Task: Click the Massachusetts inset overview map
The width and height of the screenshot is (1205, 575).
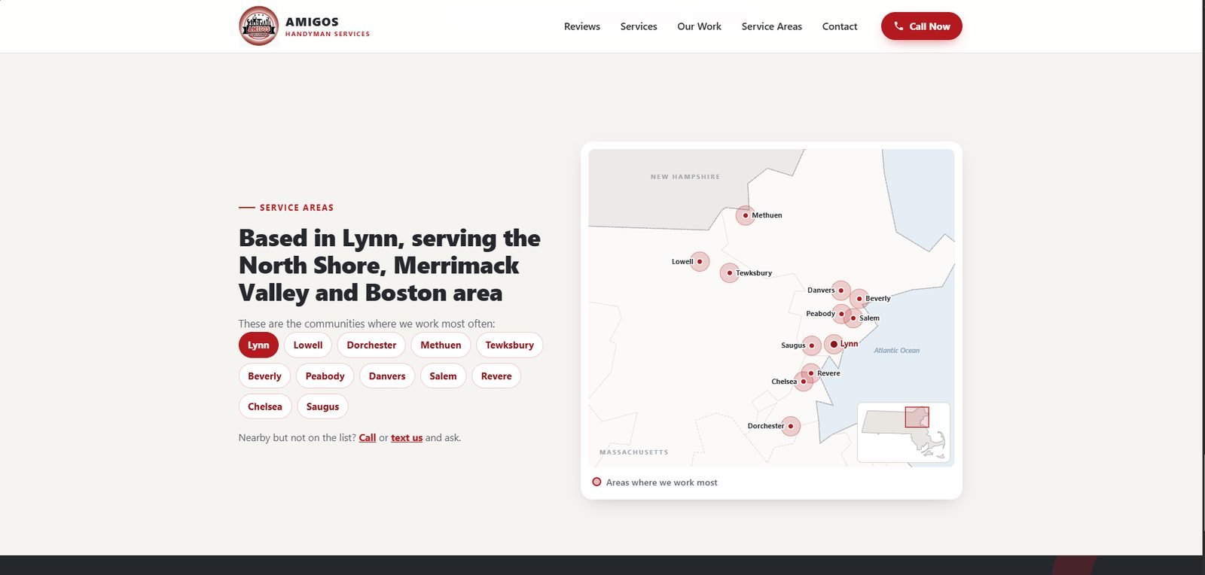Action: [903, 433]
